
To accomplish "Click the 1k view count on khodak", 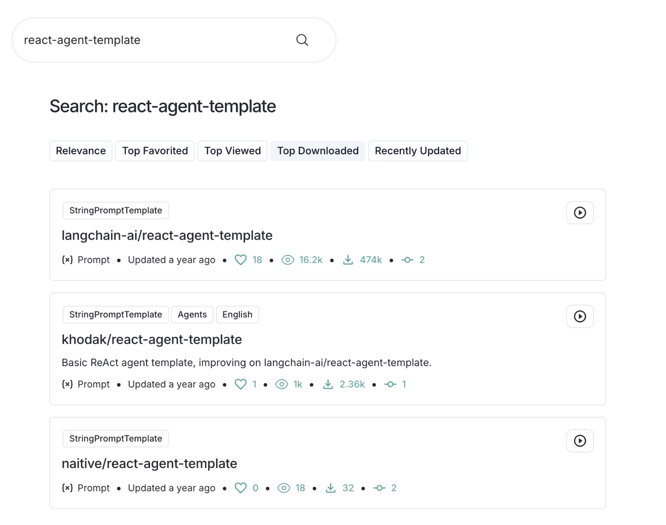I will [x=298, y=384].
